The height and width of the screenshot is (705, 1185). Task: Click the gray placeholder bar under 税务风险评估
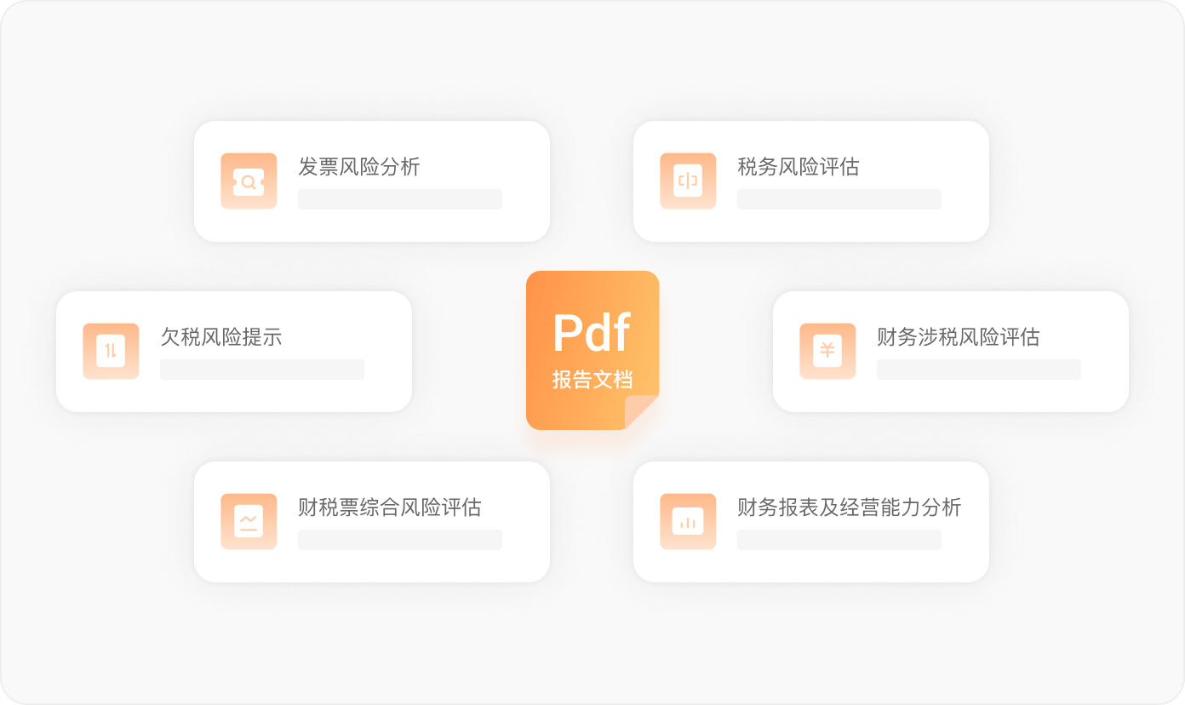839,199
